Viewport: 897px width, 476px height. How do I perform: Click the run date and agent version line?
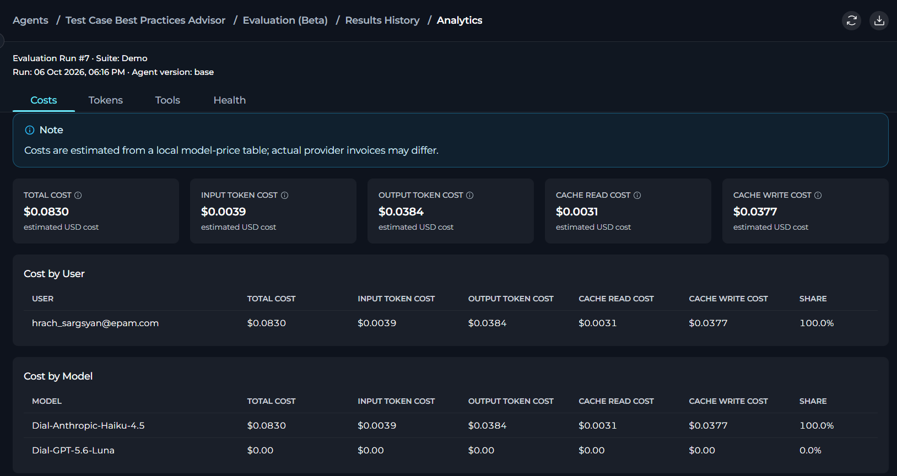[x=113, y=72]
